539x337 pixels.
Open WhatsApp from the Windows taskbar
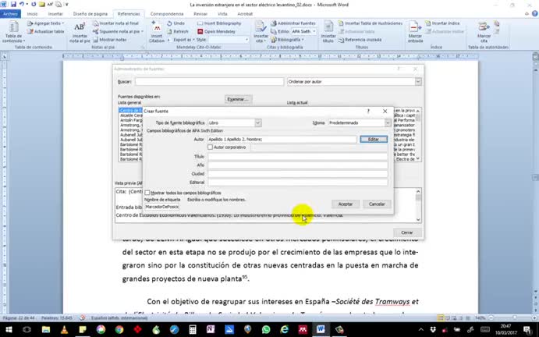click(x=266, y=329)
